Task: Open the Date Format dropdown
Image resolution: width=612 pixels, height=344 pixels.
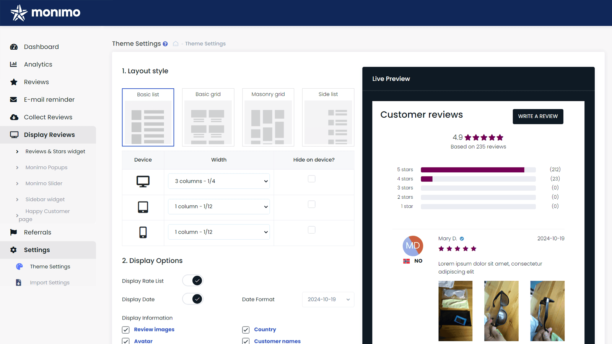Action: pos(328,299)
